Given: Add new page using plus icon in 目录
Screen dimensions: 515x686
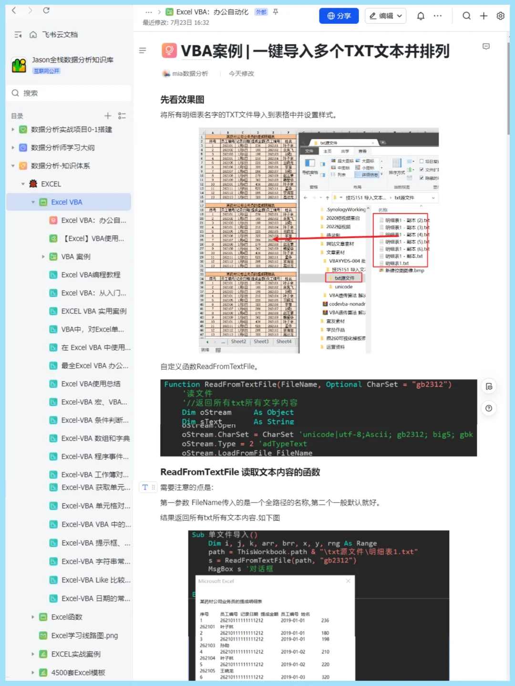Looking at the screenshot, I should click(108, 115).
